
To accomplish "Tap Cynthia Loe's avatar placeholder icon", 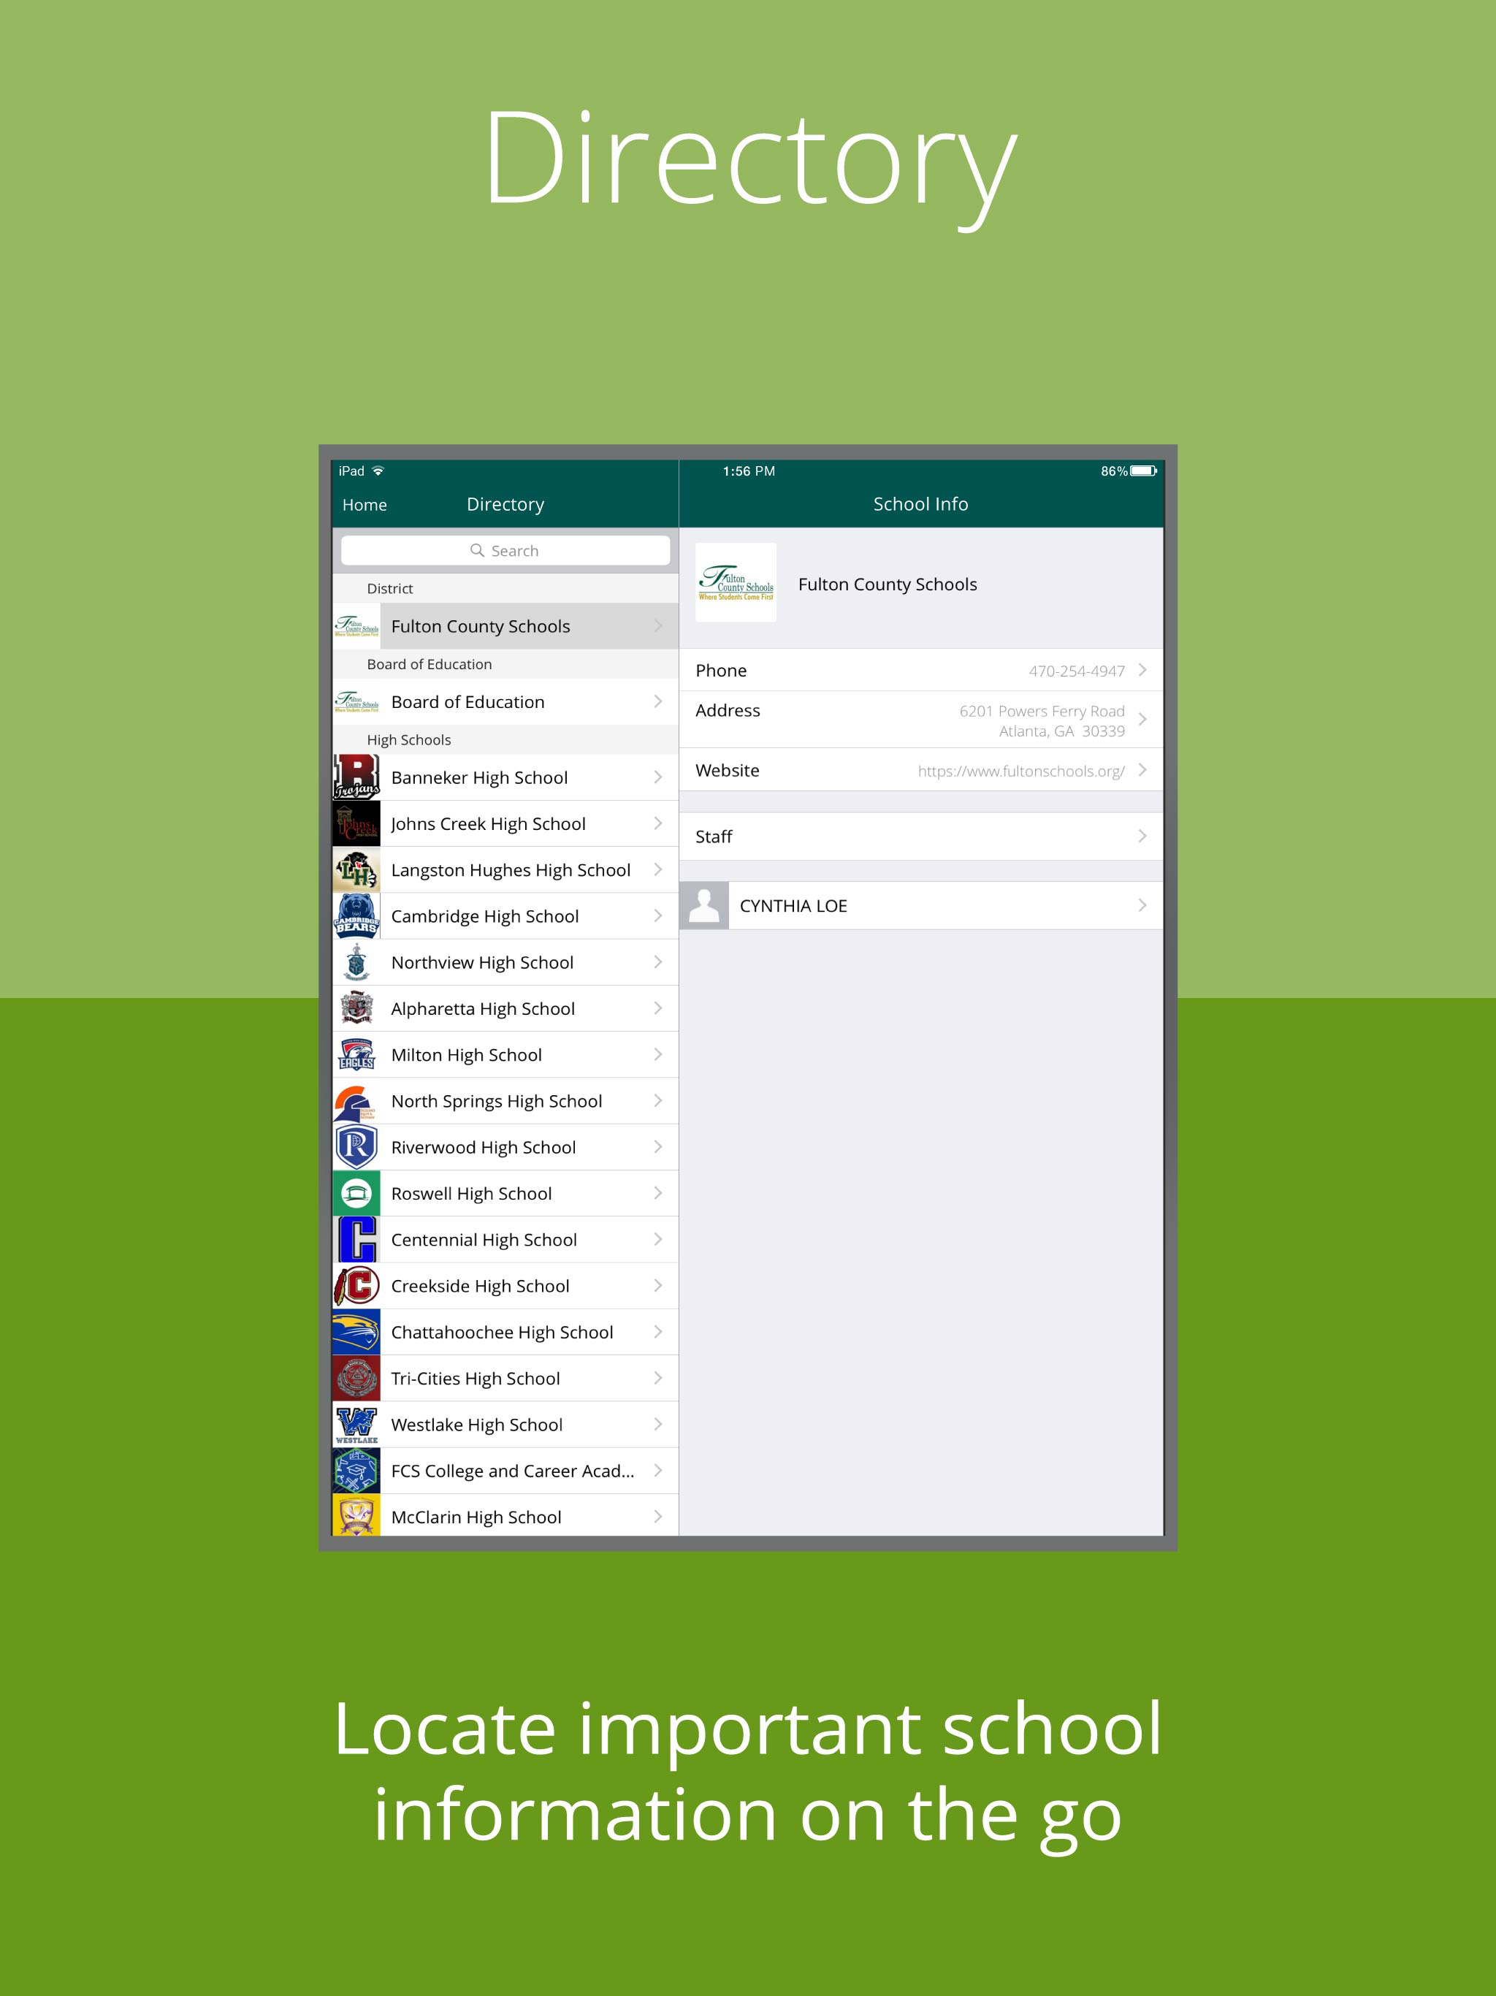I will pos(703,905).
